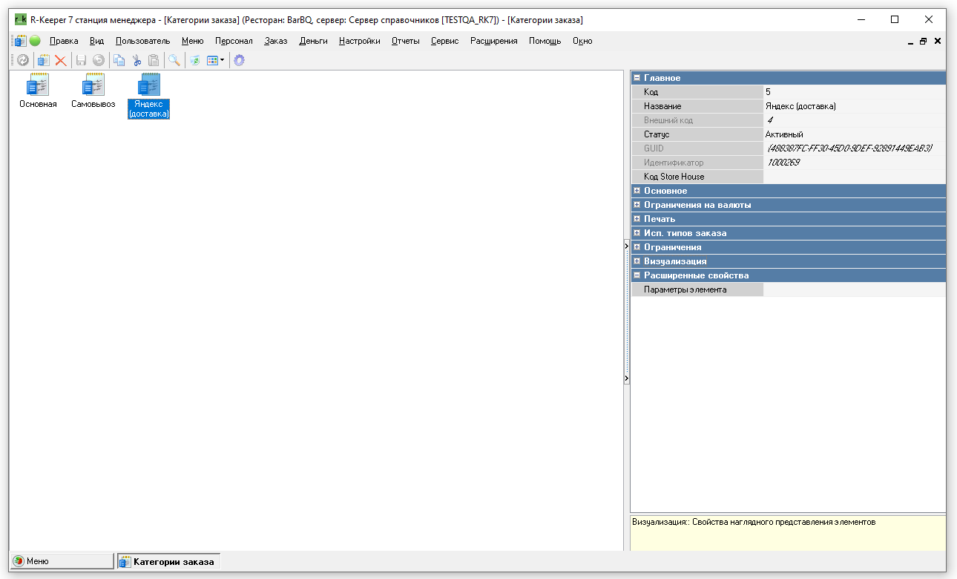Click the floppy disk save icon

(x=82, y=60)
